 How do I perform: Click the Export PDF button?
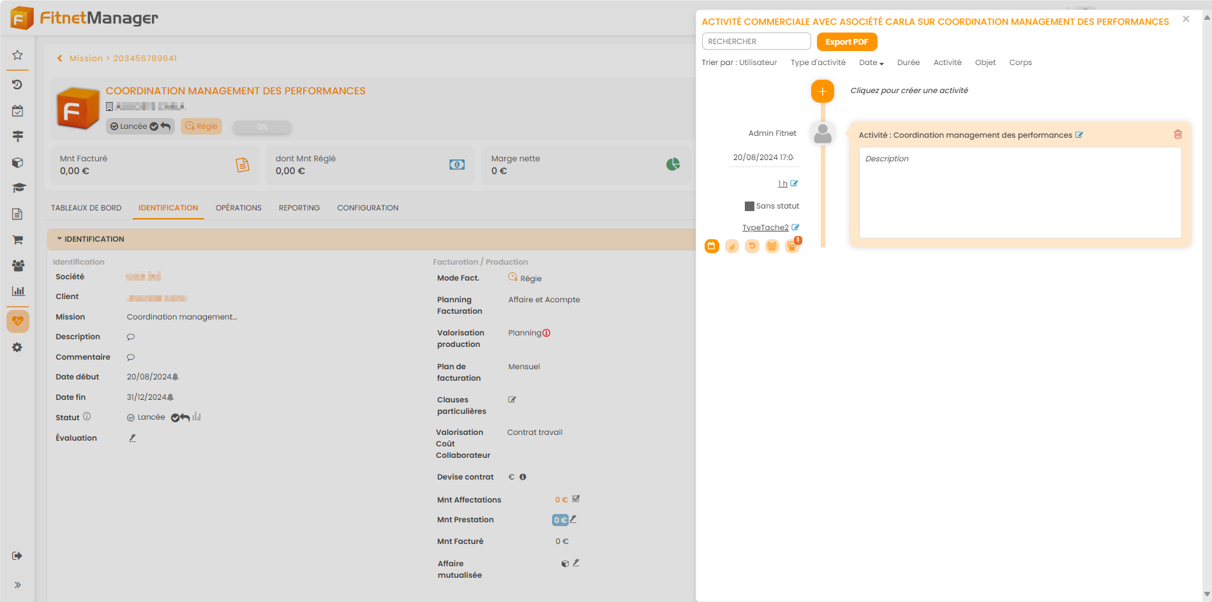(846, 42)
